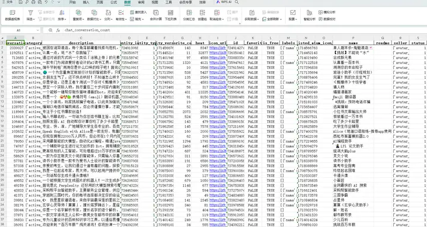This screenshot has height=227, width=427.
Task: Select column C header
Action: [x=81, y=38]
